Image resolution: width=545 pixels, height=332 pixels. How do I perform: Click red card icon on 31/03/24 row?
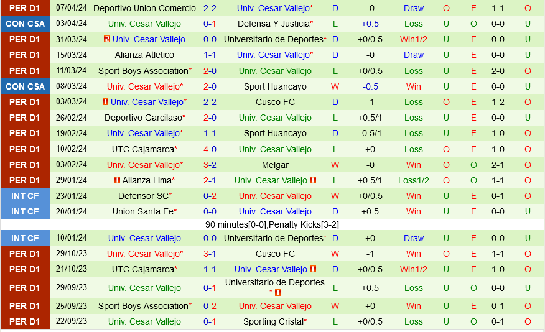(107, 39)
